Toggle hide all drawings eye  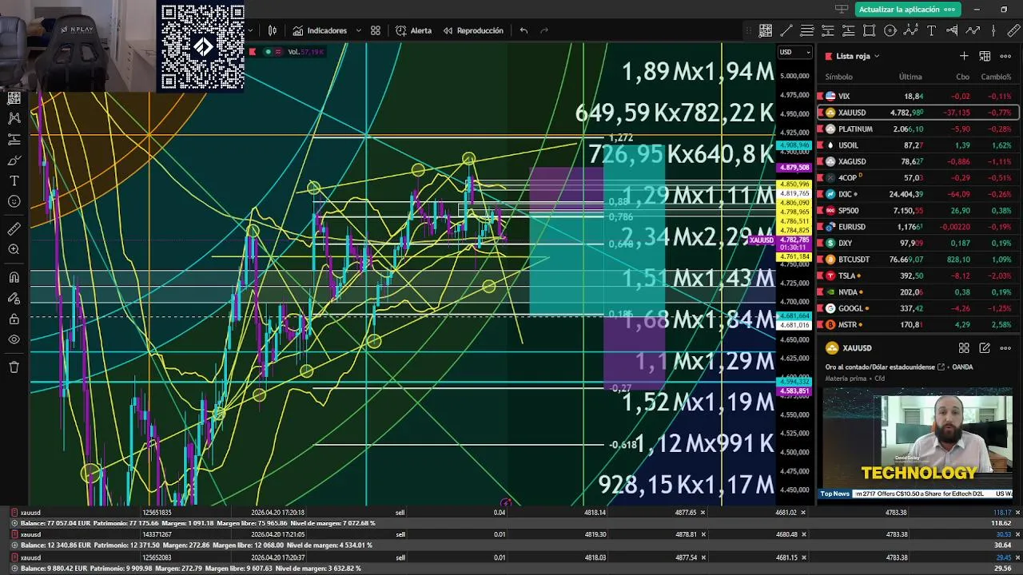pos(14,340)
